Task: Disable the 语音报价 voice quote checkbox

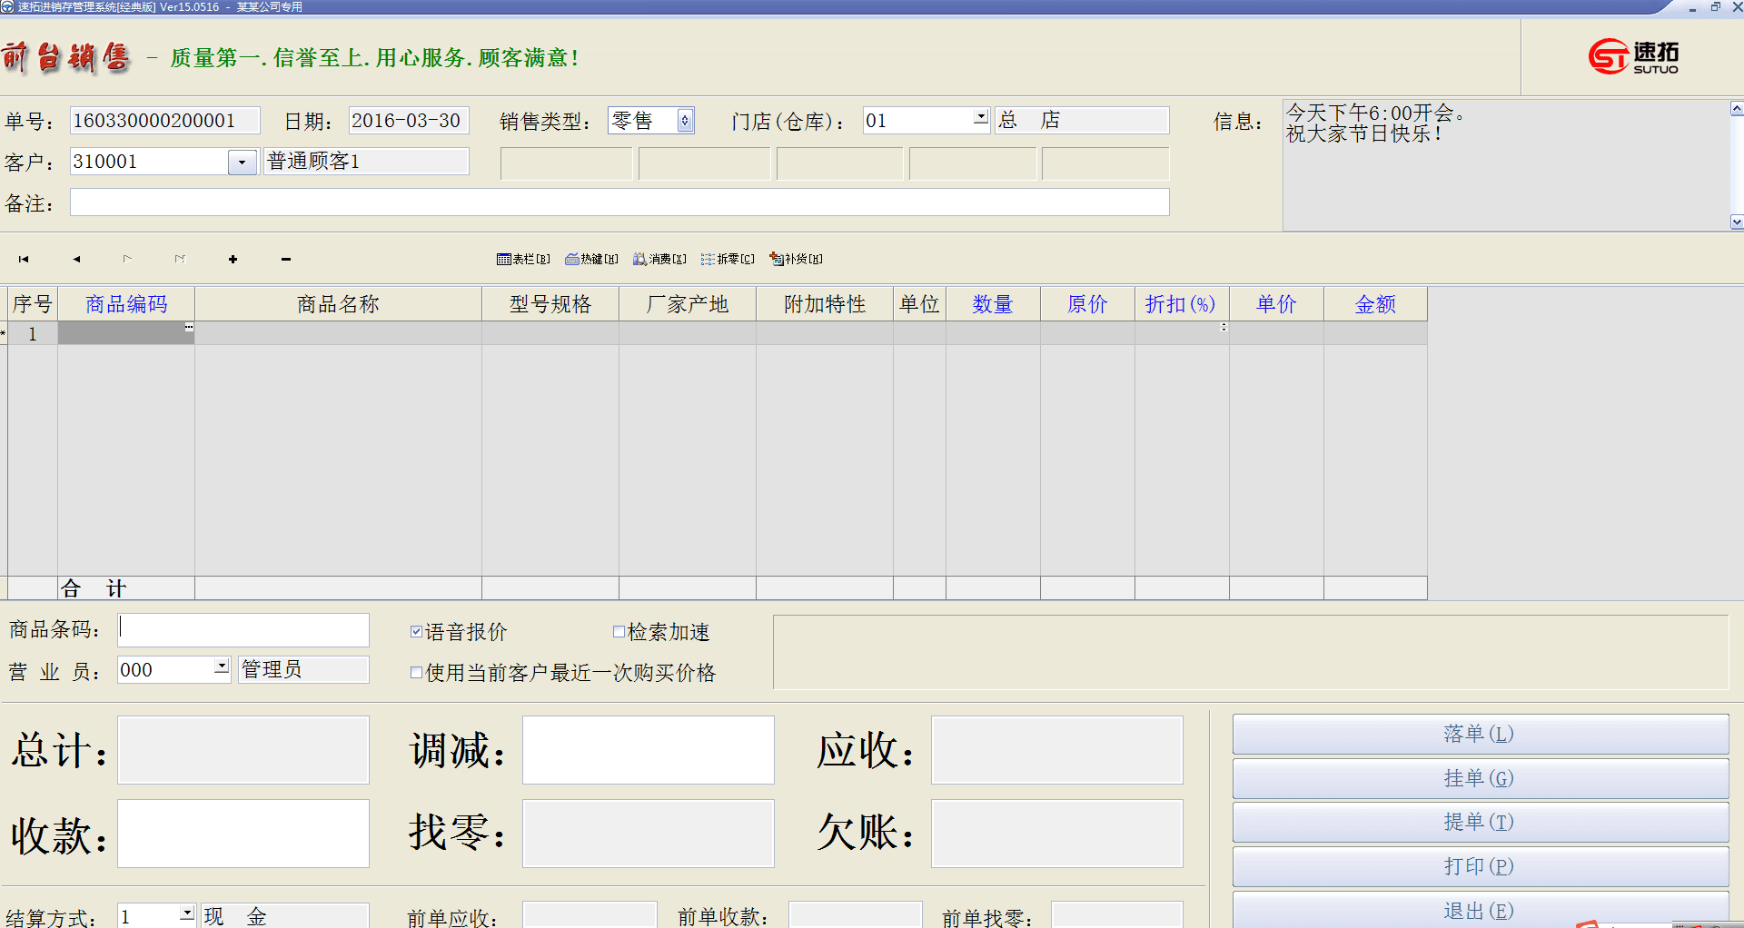Action: point(417,631)
